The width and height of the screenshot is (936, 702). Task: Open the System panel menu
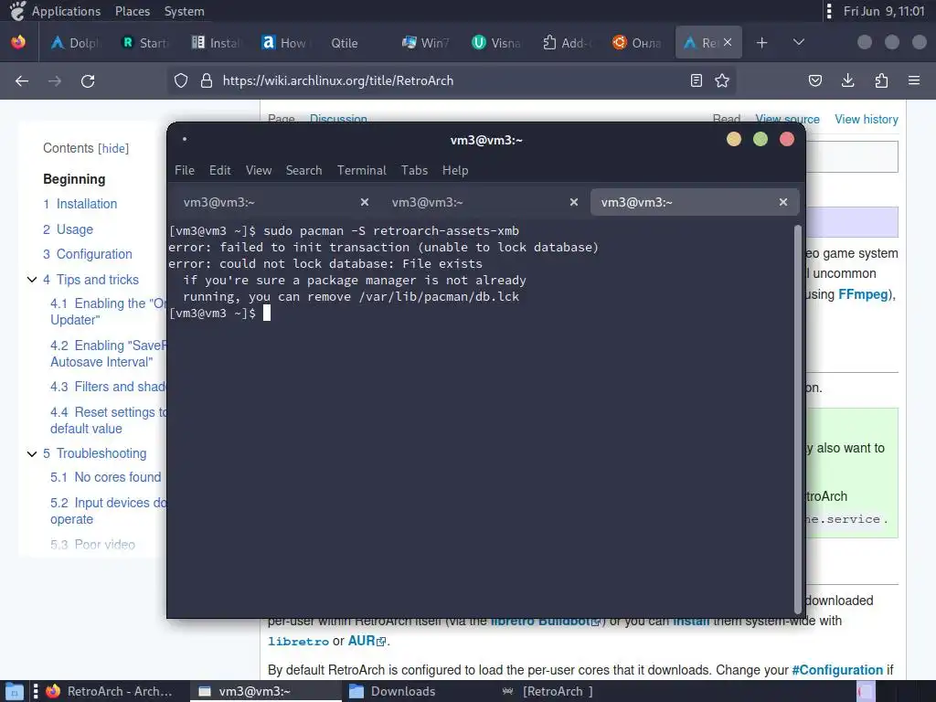tap(184, 11)
